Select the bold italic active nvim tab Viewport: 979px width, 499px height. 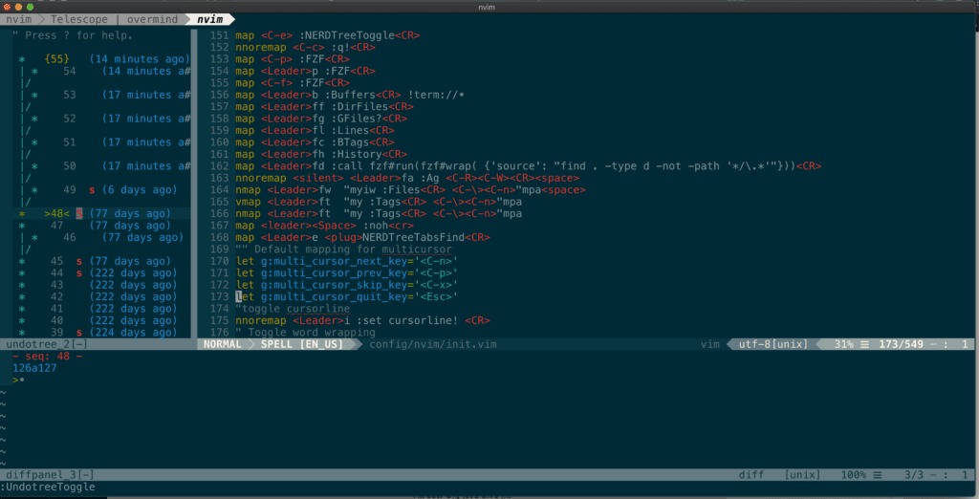[x=209, y=19]
